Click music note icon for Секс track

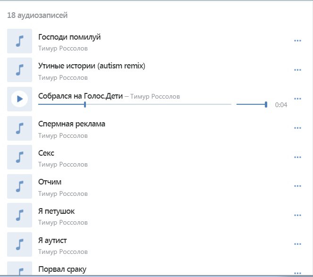click(19, 158)
